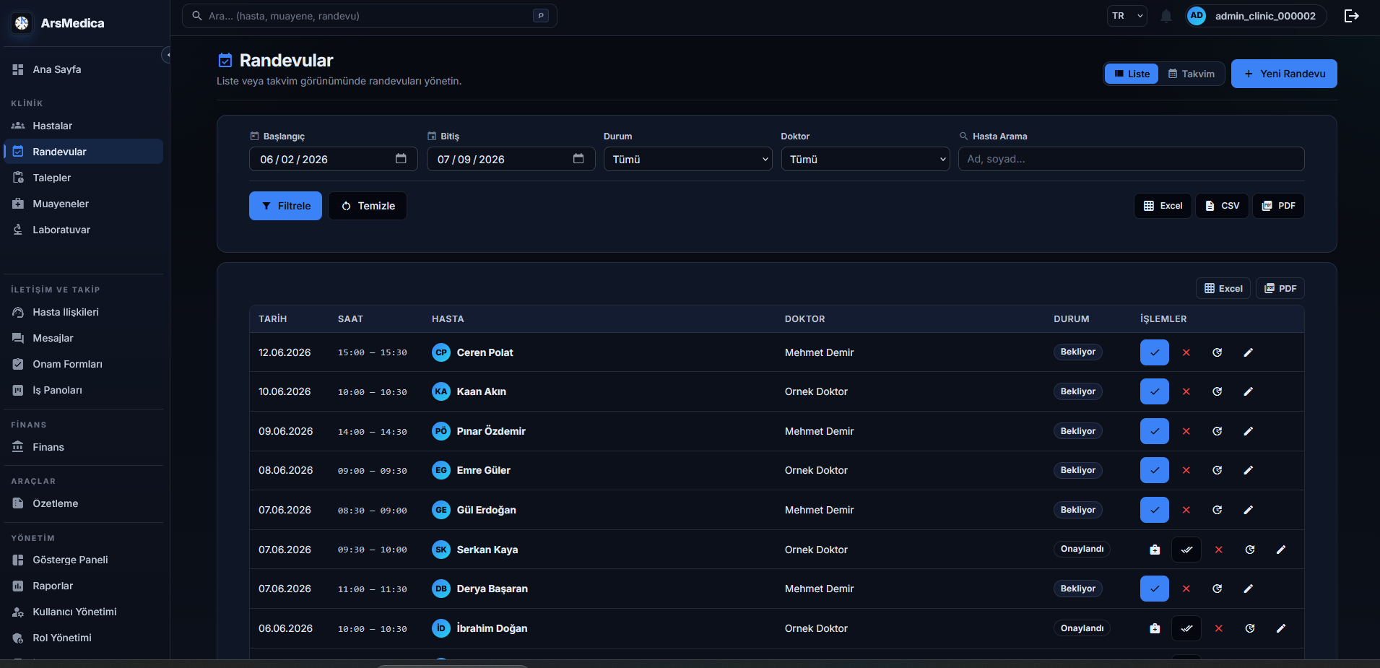Open Hastalar in sidebar

[x=83, y=126]
